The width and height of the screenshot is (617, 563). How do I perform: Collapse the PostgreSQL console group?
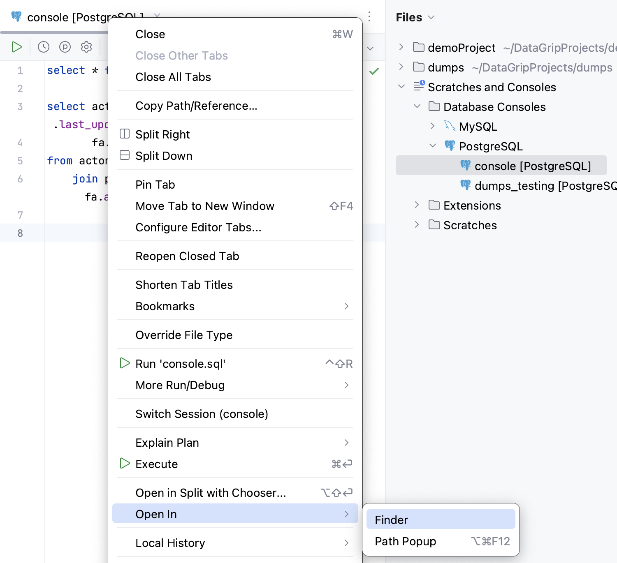point(432,145)
